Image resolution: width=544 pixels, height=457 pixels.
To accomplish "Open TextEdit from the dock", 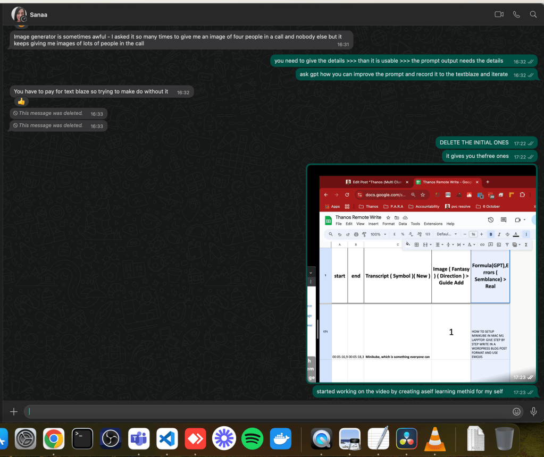I will 378,438.
